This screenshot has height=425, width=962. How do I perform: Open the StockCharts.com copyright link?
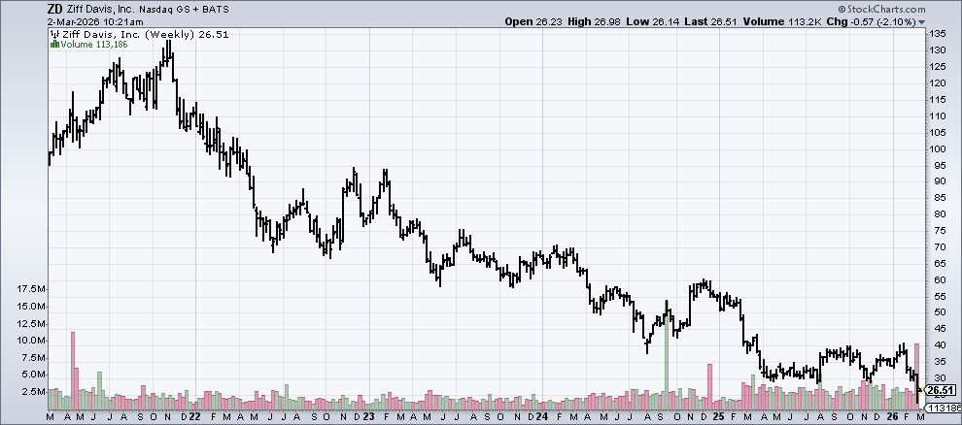click(x=881, y=9)
